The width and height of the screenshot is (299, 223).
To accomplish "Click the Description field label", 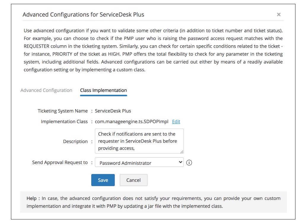I will 75,142.
